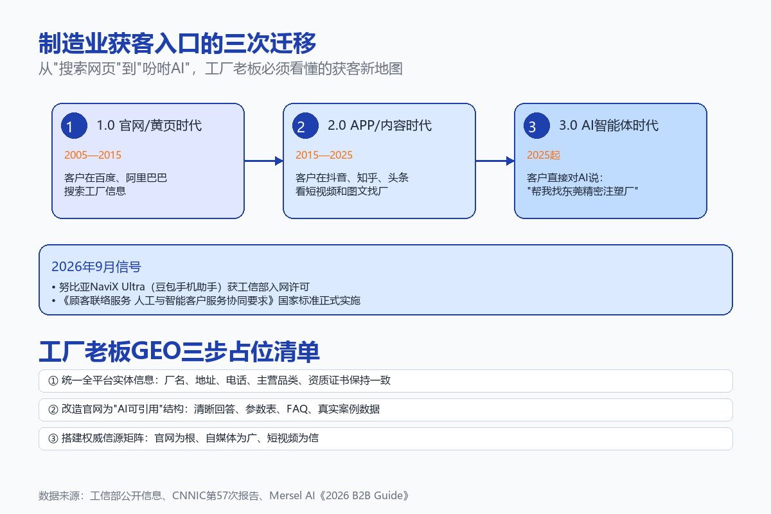Click the line 搜索工厂信息
Image resolution: width=771 pixels, height=514 pixels.
click(95, 191)
